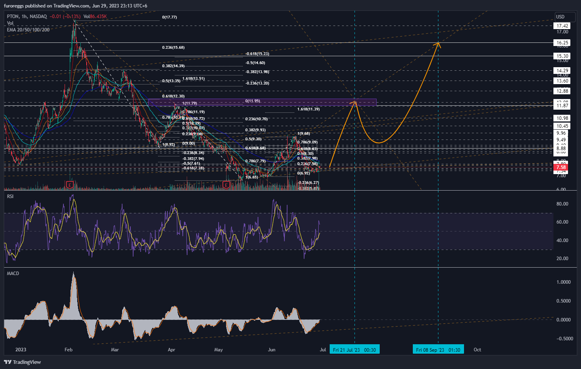
Task: Click the Mar label on time axis
Action: pos(115,350)
